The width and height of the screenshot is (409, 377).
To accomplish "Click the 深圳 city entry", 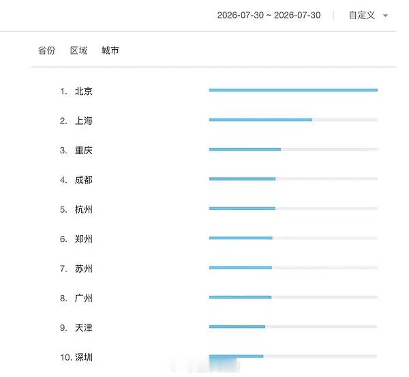I will [84, 357].
